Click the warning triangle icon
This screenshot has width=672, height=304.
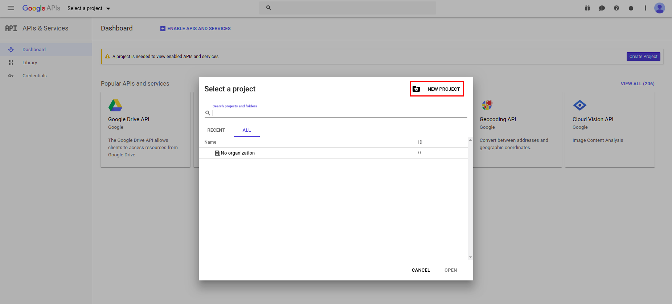coord(107,57)
